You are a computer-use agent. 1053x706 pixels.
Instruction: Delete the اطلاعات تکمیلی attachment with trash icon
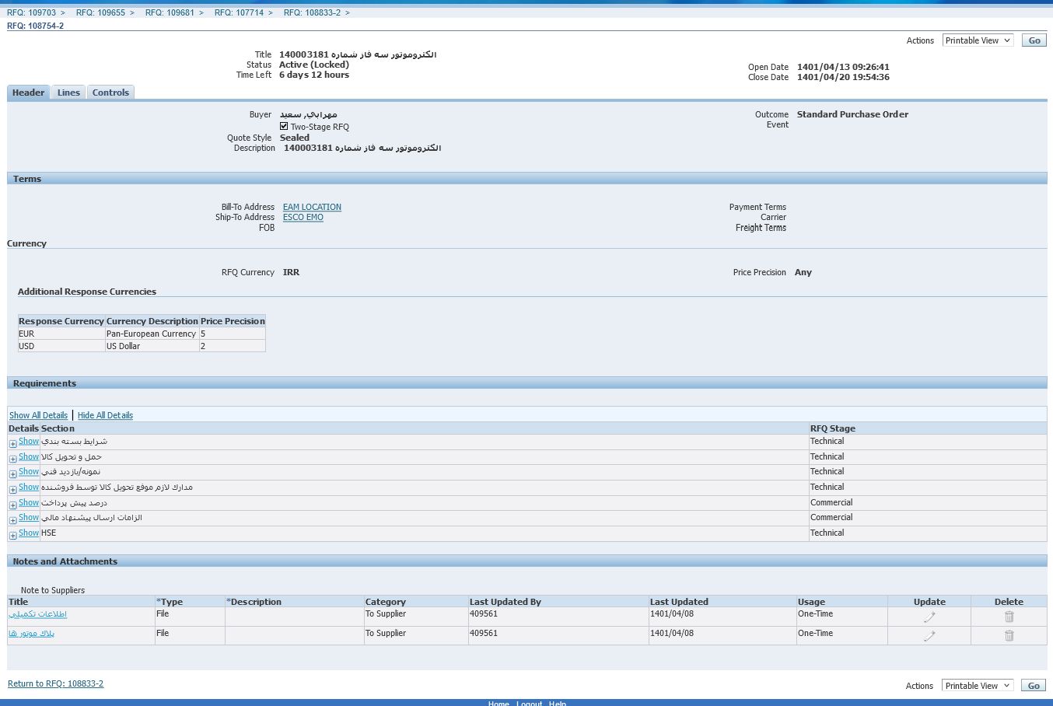coord(1009,617)
